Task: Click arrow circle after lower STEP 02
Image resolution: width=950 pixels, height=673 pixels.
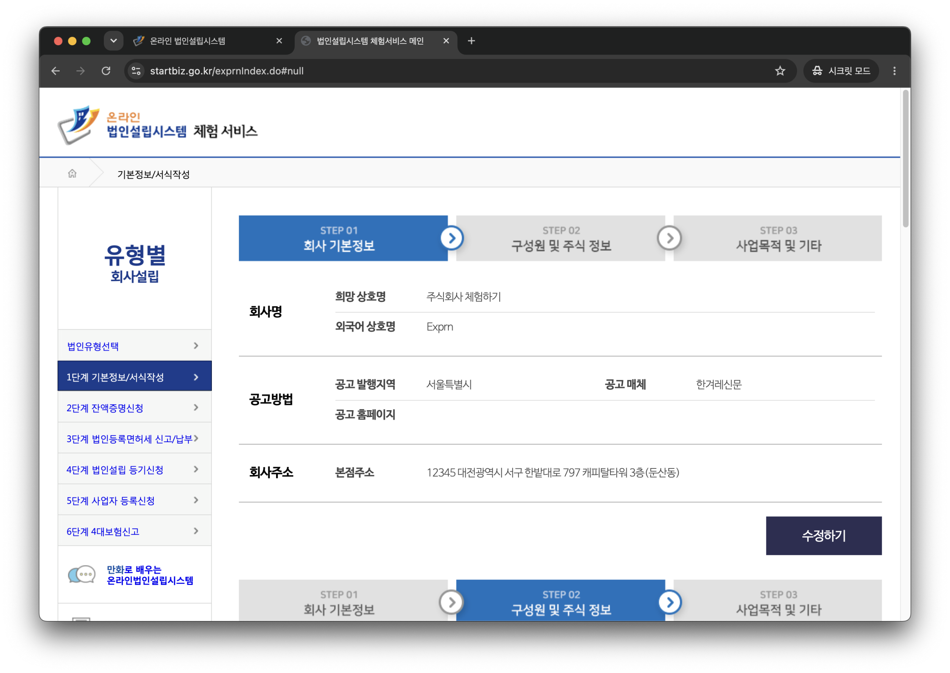Action: (669, 602)
